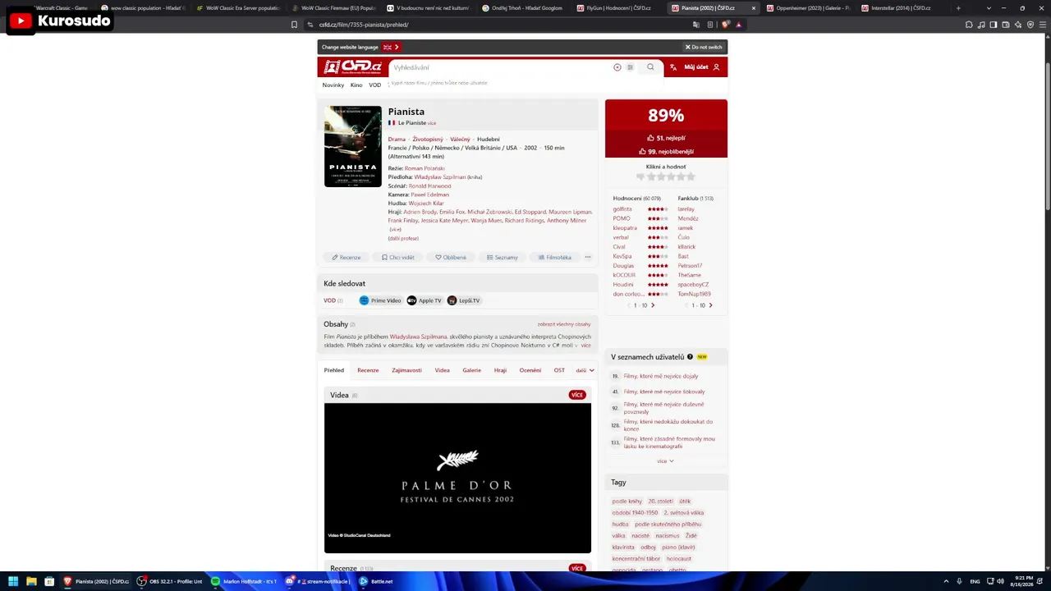Click the Pianista movie poster thumbnail
Viewport: 1051px width, 591px height.
(x=353, y=146)
